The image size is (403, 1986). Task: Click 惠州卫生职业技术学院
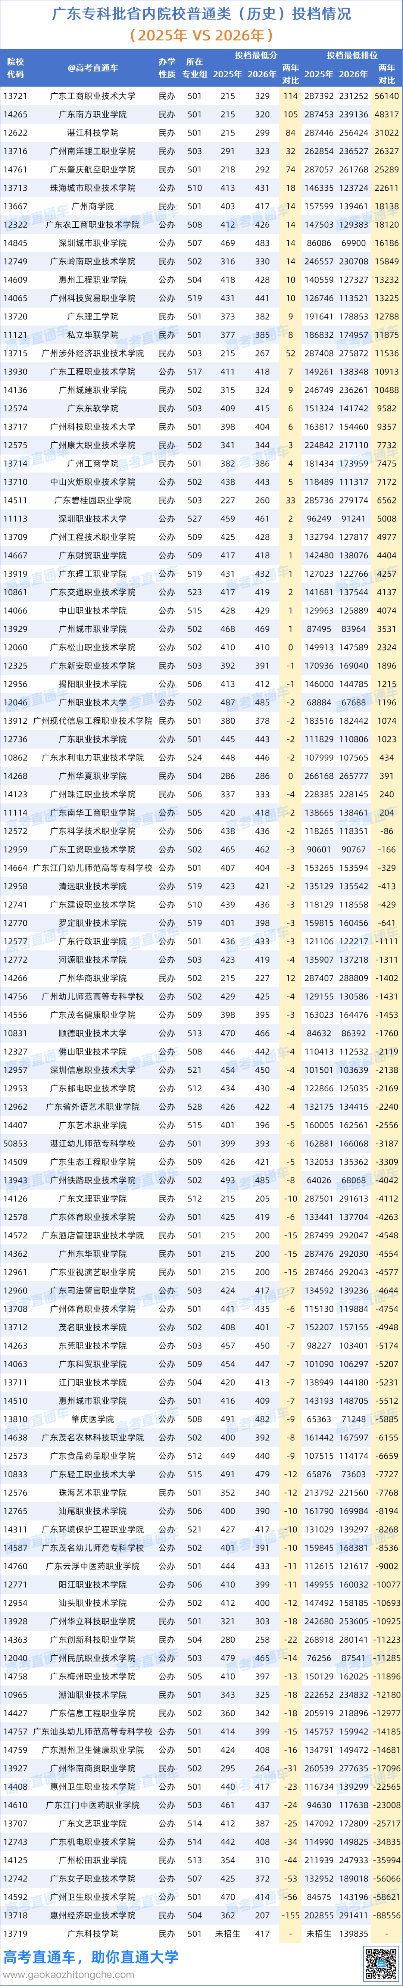(93, 1787)
